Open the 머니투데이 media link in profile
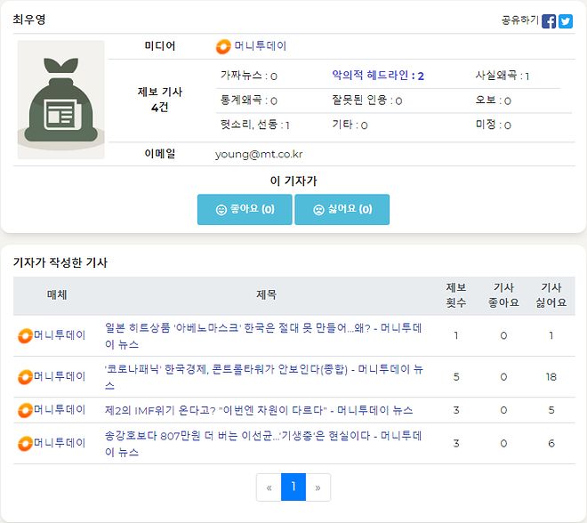587x523 pixels. tap(261, 46)
